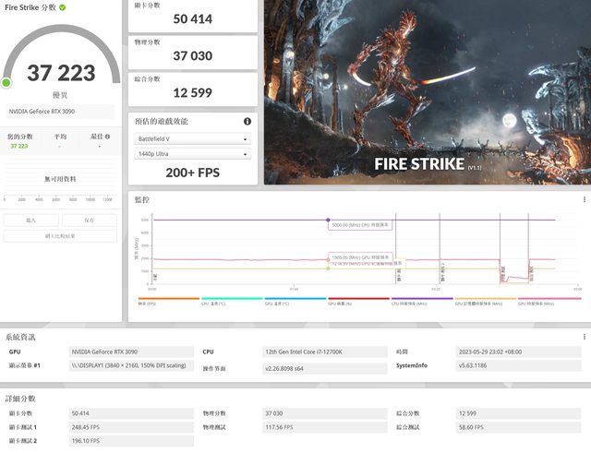Viewport: 591px width, 453px height.
Task: Click the Fire Strike benchmark preview image
Action: point(426,92)
